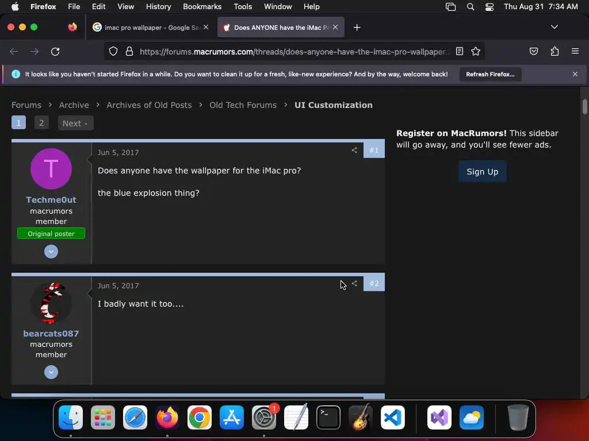Image resolution: width=589 pixels, height=441 pixels.
Task: Expand TechmeOut's user details chevron
Action: tap(51, 252)
